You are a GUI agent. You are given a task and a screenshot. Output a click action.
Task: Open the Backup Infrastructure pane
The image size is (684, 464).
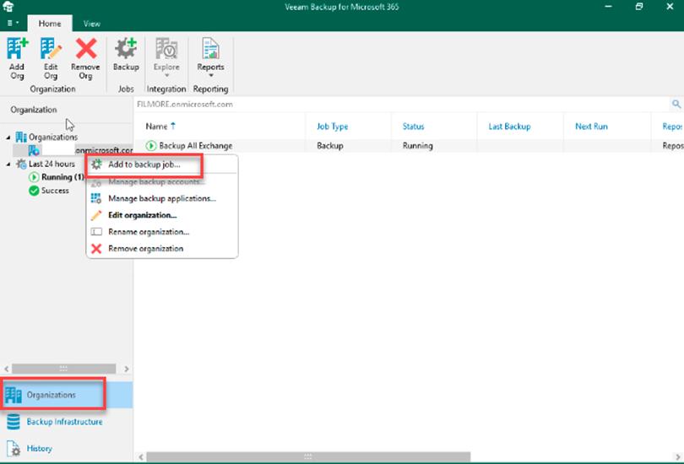click(64, 422)
